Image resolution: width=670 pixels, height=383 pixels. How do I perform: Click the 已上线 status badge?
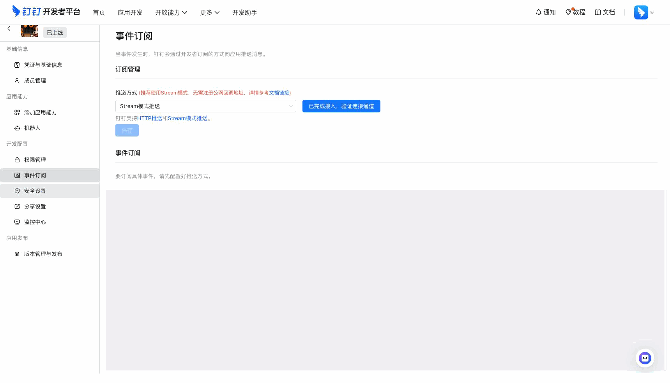(x=55, y=33)
